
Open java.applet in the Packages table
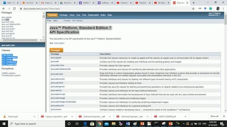[x=56, y=58]
